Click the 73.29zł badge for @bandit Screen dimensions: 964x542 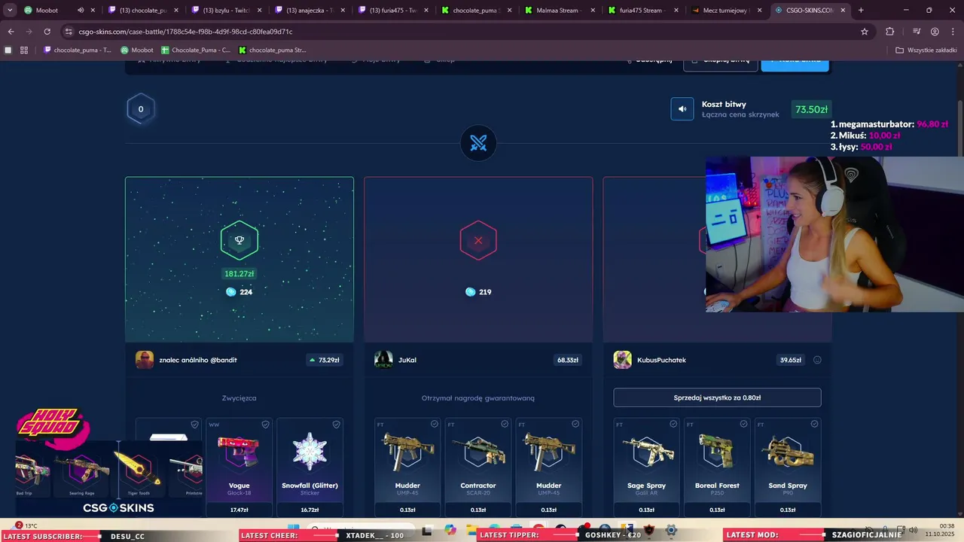tap(324, 360)
